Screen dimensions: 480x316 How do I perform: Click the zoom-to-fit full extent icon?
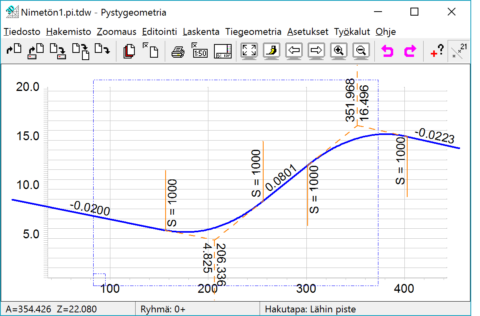click(x=249, y=51)
